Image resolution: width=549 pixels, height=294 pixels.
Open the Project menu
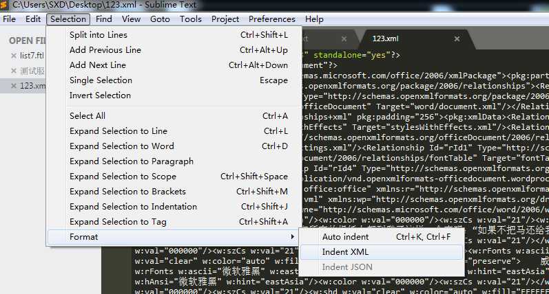point(225,19)
